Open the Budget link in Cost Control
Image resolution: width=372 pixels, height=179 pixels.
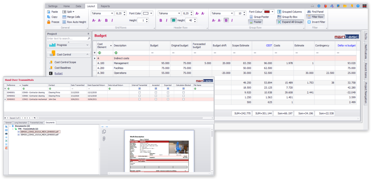coord(58,73)
